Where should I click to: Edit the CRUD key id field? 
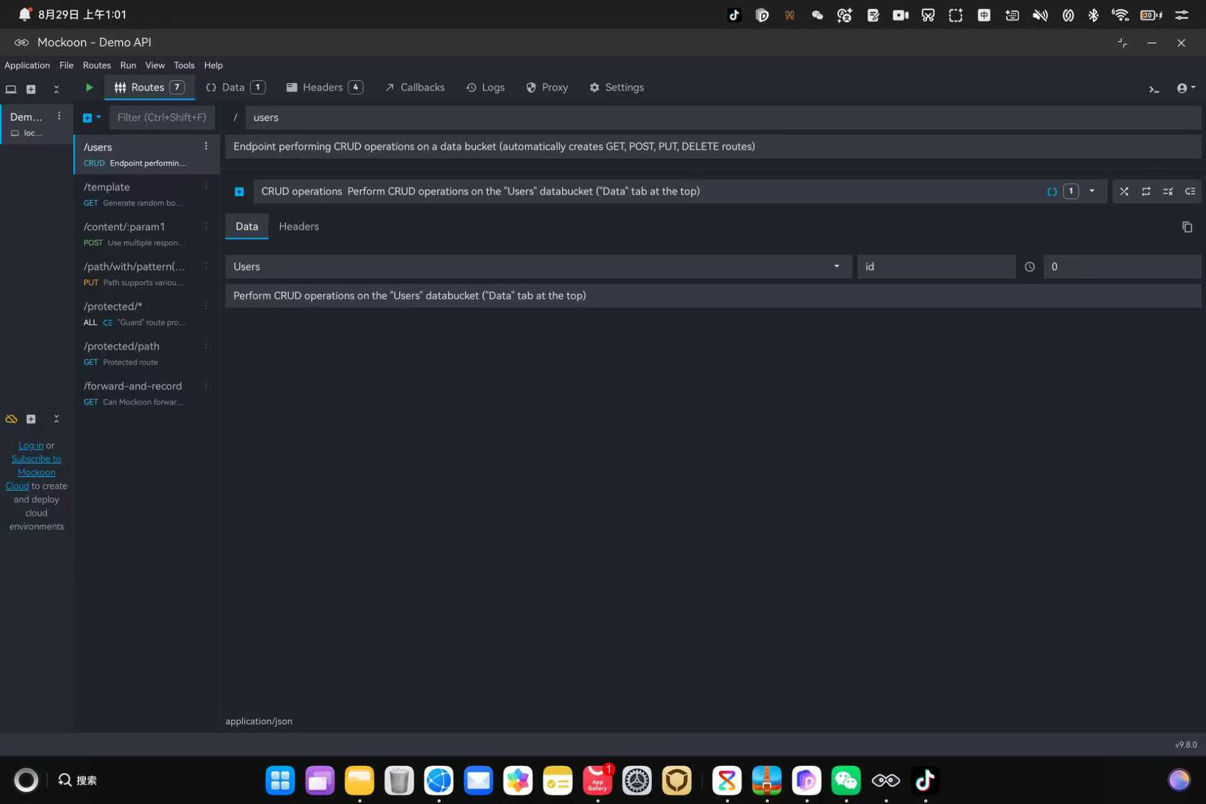[x=936, y=267]
